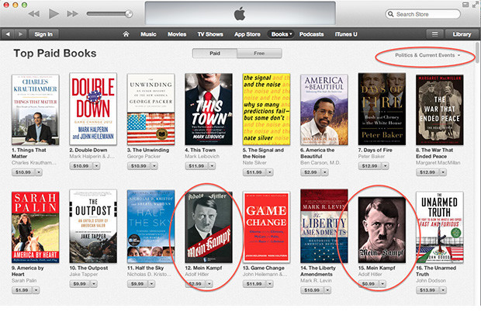This screenshot has width=481, height=326.
Task: Click the mini player icon at top right
Action: (465, 5)
